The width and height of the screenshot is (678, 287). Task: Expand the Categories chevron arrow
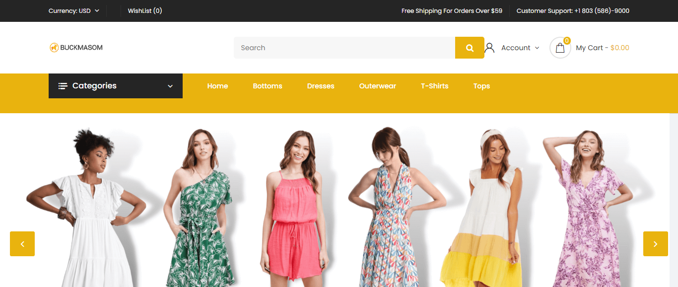(x=170, y=86)
